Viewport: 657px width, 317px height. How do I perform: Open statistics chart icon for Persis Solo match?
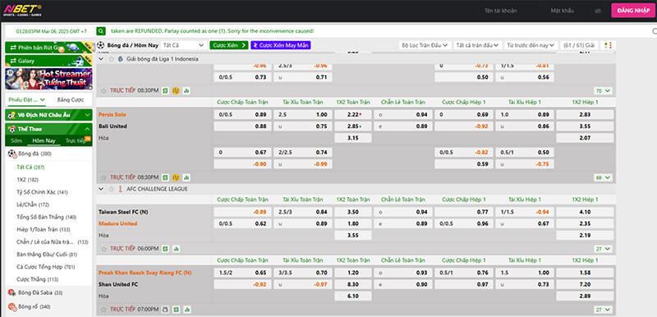click(186, 177)
